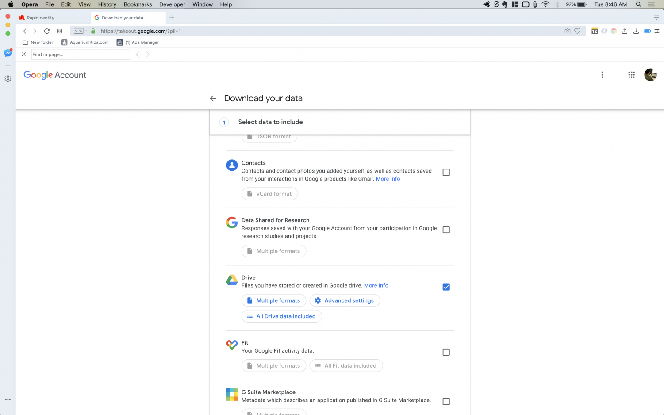Image resolution: width=664 pixels, height=415 pixels.
Task: Click the More info link under Contacts
Action: click(x=388, y=179)
